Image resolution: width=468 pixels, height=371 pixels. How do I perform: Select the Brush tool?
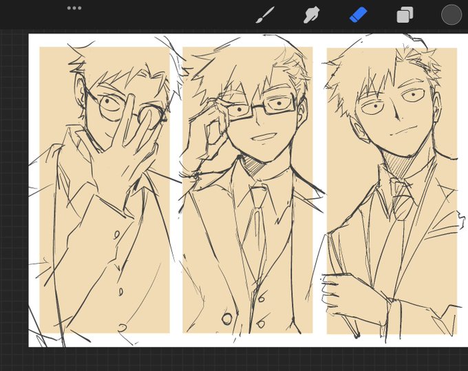pos(265,15)
